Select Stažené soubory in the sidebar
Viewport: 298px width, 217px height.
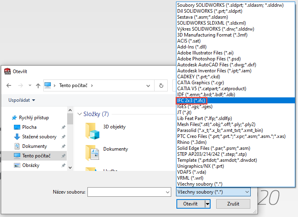tap(39, 137)
